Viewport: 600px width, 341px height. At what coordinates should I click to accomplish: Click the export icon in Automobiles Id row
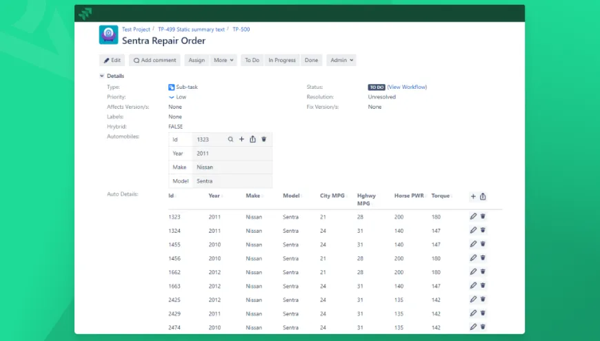(252, 139)
